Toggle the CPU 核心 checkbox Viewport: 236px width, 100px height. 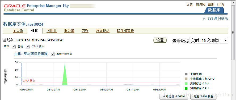(x=28, y=47)
